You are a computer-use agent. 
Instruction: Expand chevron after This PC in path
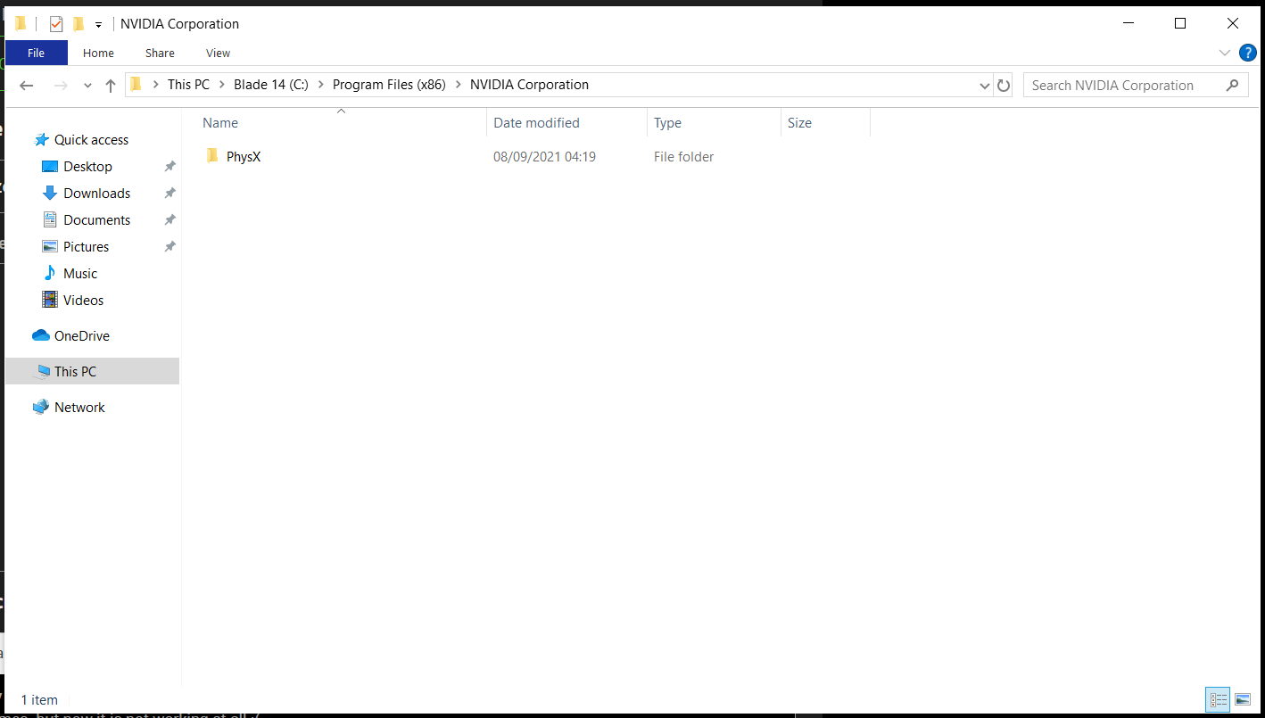(x=221, y=85)
